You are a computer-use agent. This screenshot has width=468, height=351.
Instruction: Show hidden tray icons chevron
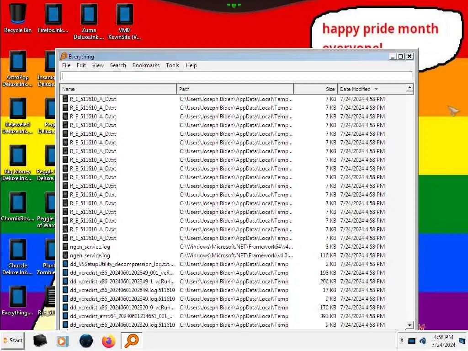(402, 340)
